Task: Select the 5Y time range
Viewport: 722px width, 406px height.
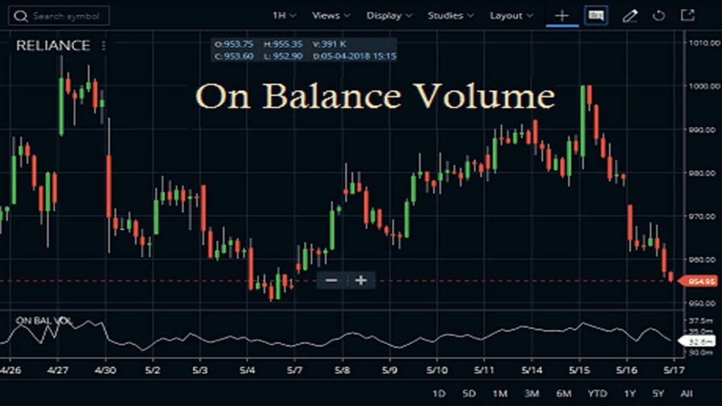Action: (659, 393)
